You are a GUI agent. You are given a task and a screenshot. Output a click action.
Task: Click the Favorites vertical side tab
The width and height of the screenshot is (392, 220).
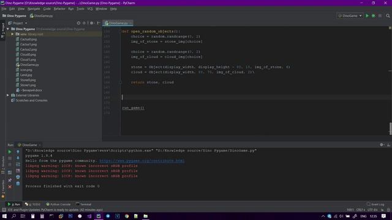coord(2,189)
